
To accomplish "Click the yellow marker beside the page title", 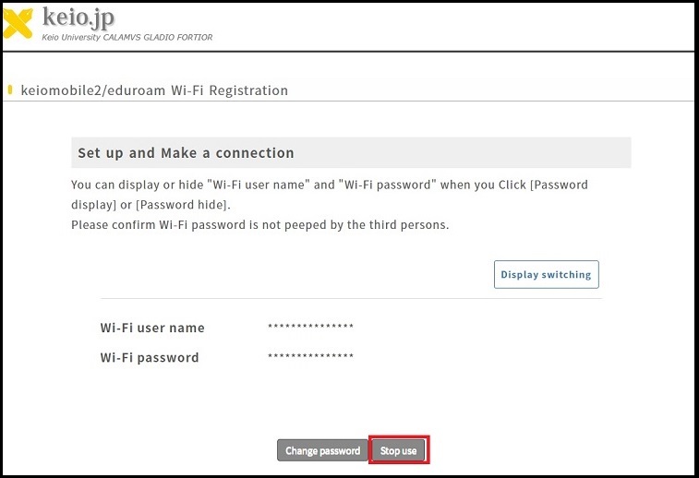I will click(9, 90).
